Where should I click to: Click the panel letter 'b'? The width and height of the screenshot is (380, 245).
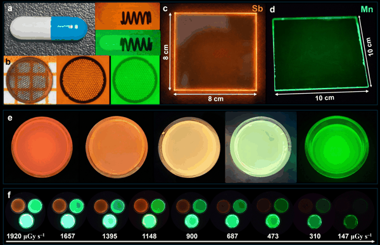8,62
